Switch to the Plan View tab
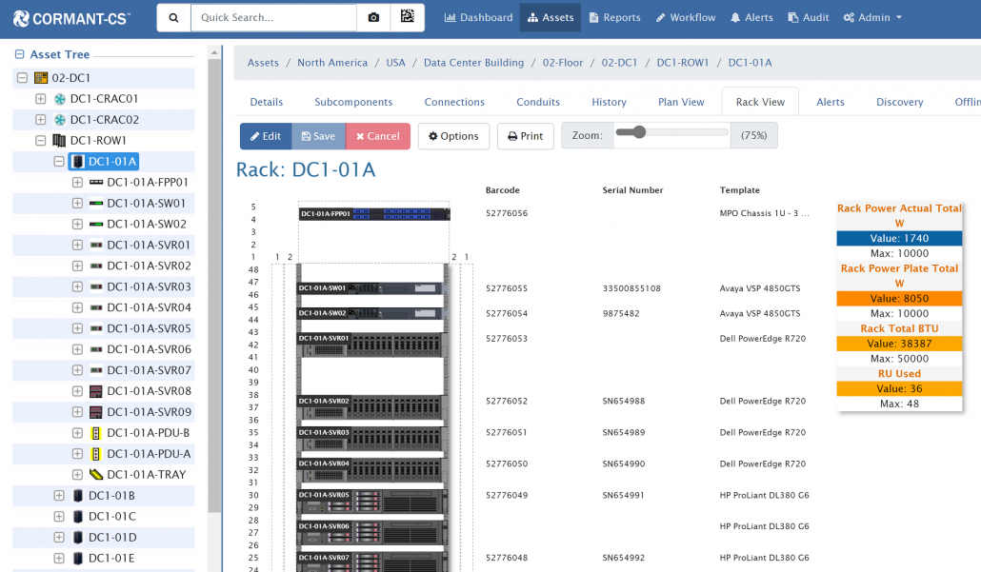The width and height of the screenshot is (981, 572). [x=681, y=102]
